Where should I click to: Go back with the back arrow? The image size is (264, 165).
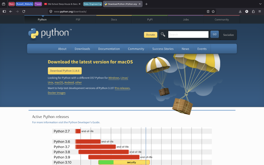[x=11, y=12]
